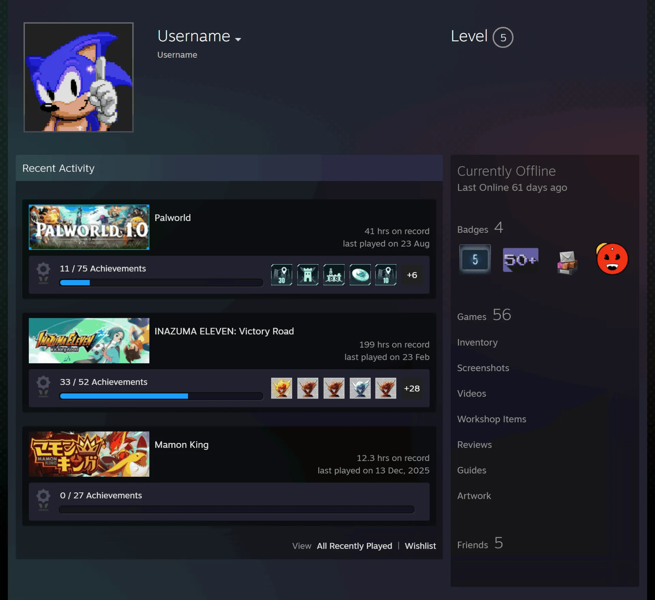
Task: Click the Level label text
Action: pos(469,36)
